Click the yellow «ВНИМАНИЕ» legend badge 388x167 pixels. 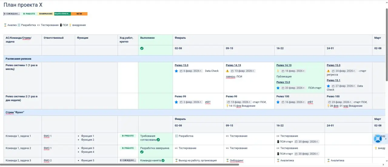pyautogui.click(x=46, y=14)
